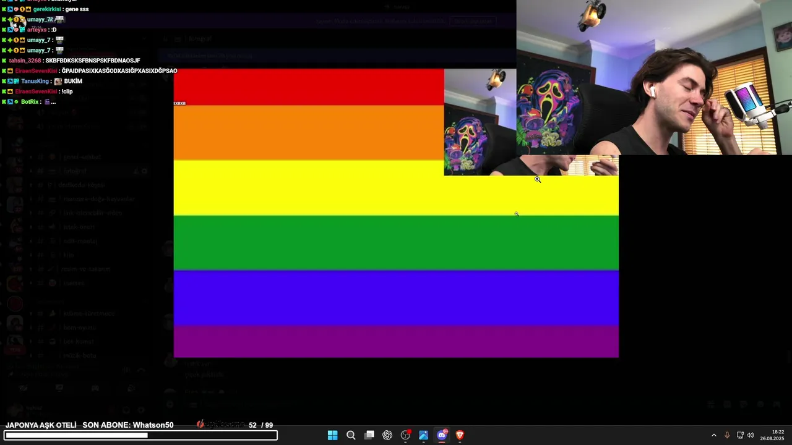The height and width of the screenshot is (445, 792).
Task: Open taskbar Search
Action: (x=351, y=435)
